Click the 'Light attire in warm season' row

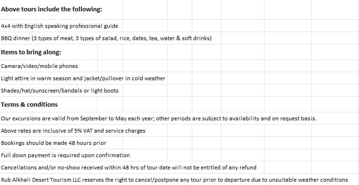[84, 78]
